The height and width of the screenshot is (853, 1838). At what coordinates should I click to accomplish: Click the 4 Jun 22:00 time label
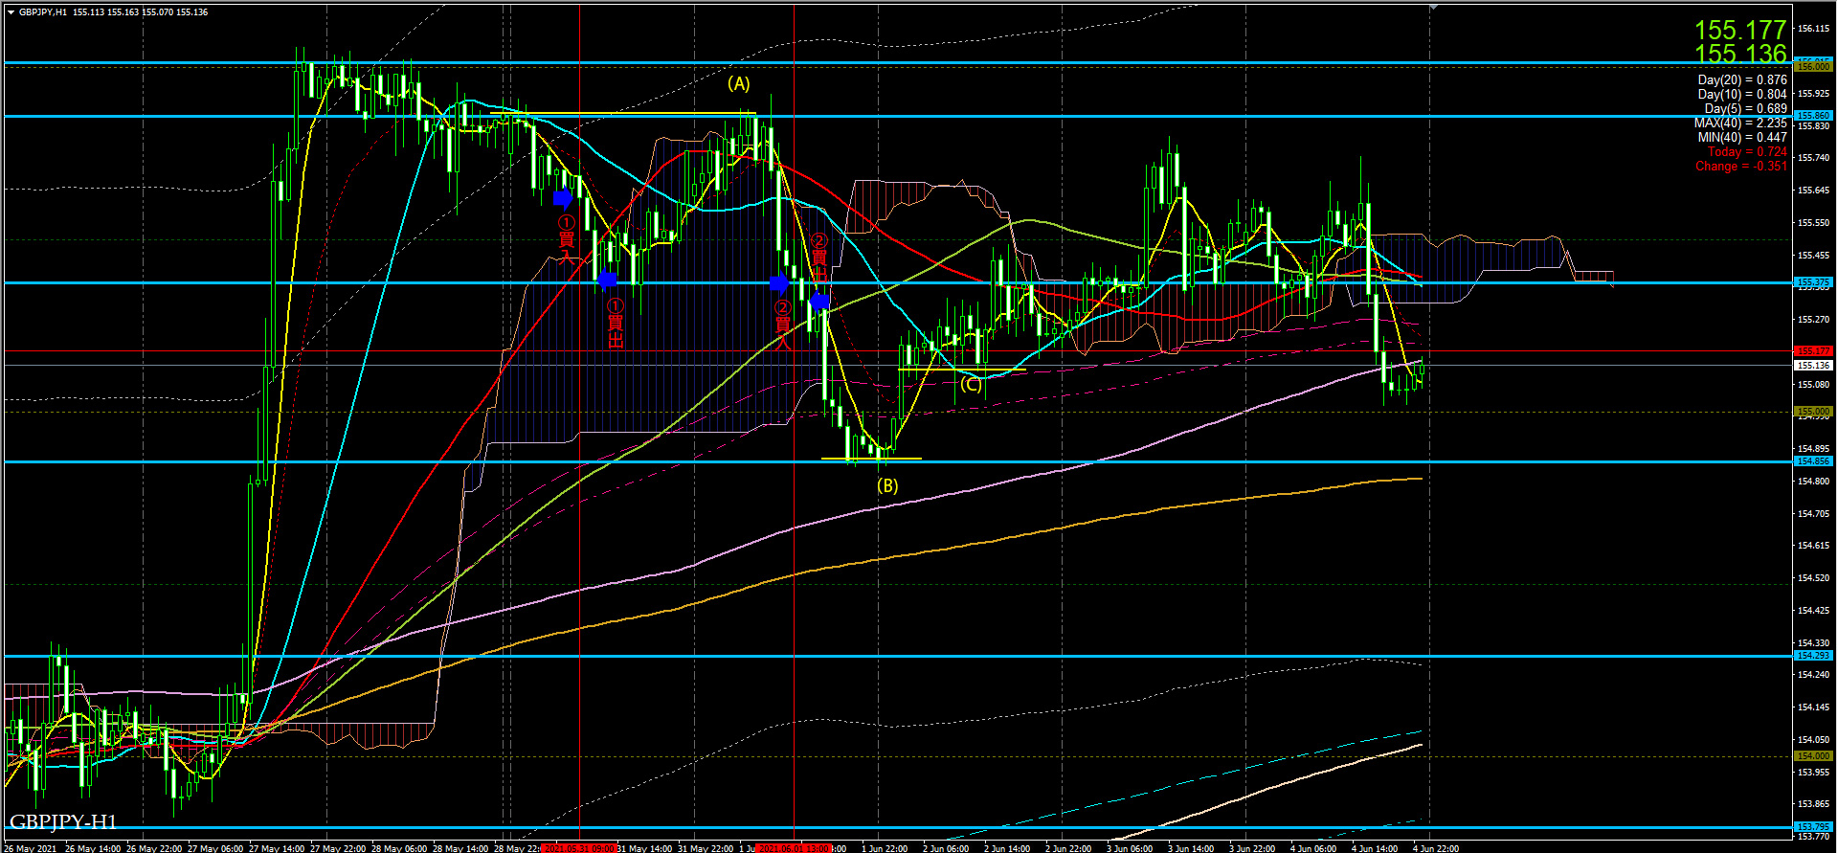click(1436, 848)
